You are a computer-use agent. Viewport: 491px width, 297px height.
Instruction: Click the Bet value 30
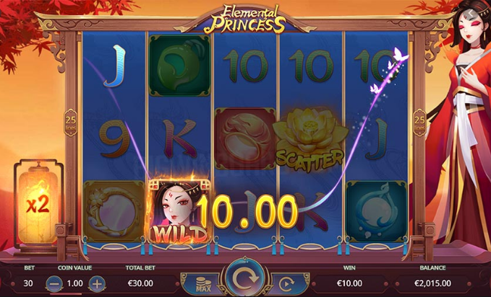[28, 283]
